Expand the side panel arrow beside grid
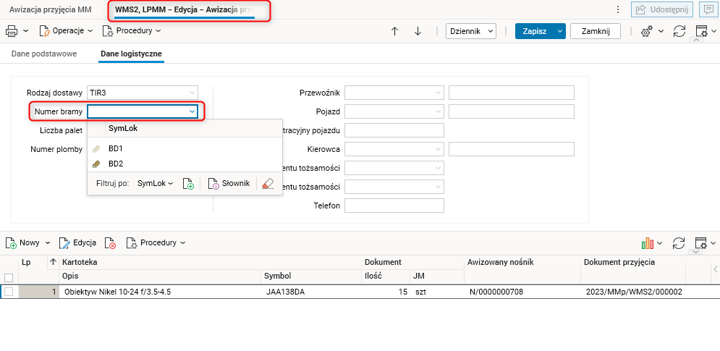Viewport: 720px width, 351px height. pos(716,269)
